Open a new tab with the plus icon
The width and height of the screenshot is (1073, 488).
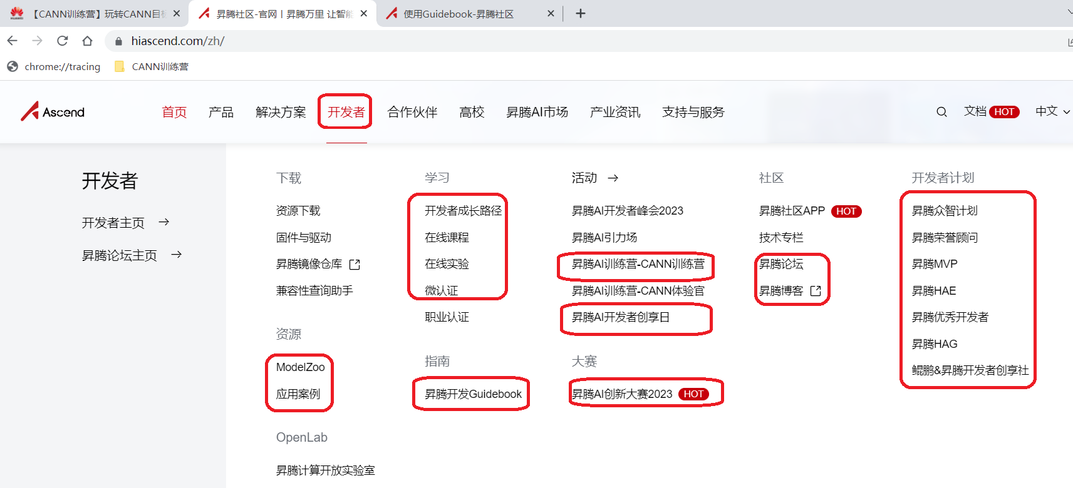click(x=581, y=14)
